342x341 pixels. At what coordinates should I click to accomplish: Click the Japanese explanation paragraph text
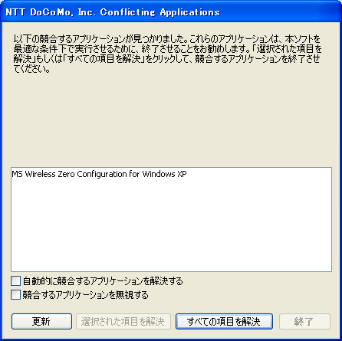[x=167, y=54]
